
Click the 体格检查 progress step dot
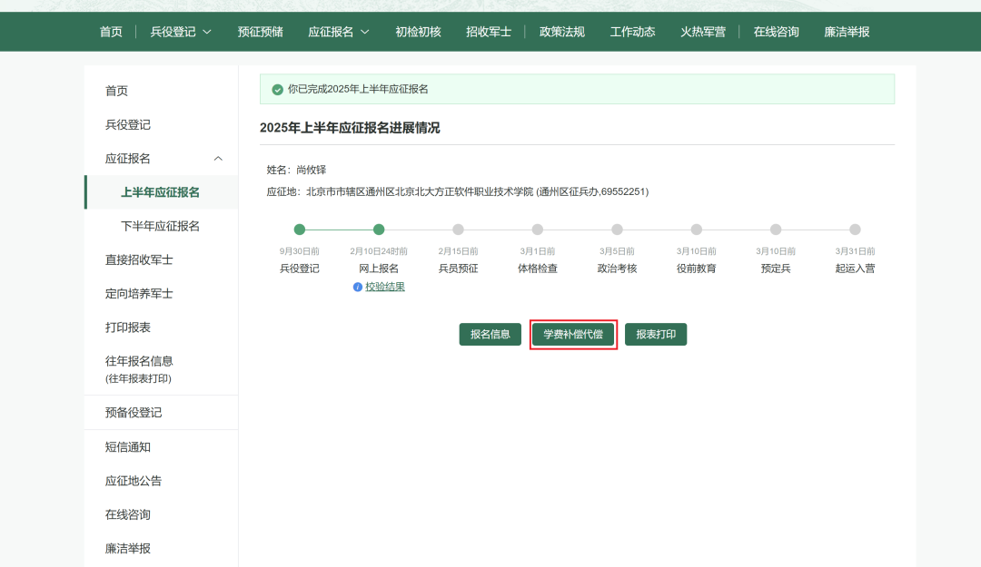[x=538, y=230]
